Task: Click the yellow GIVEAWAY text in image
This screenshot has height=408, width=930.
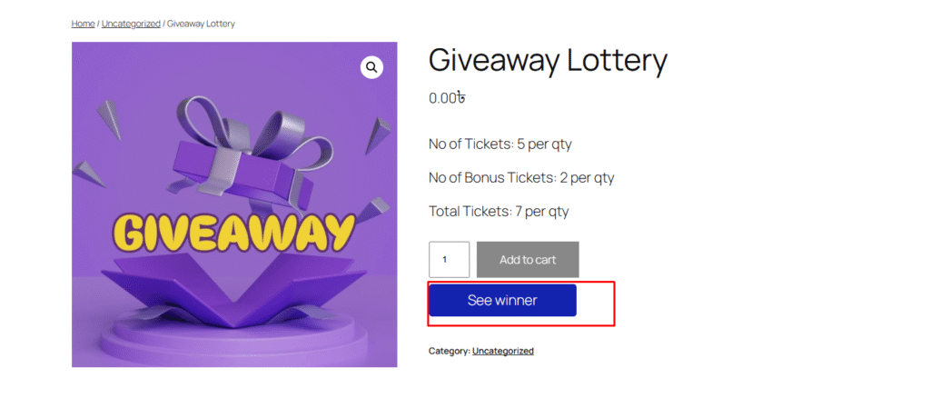Action: tap(236, 234)
